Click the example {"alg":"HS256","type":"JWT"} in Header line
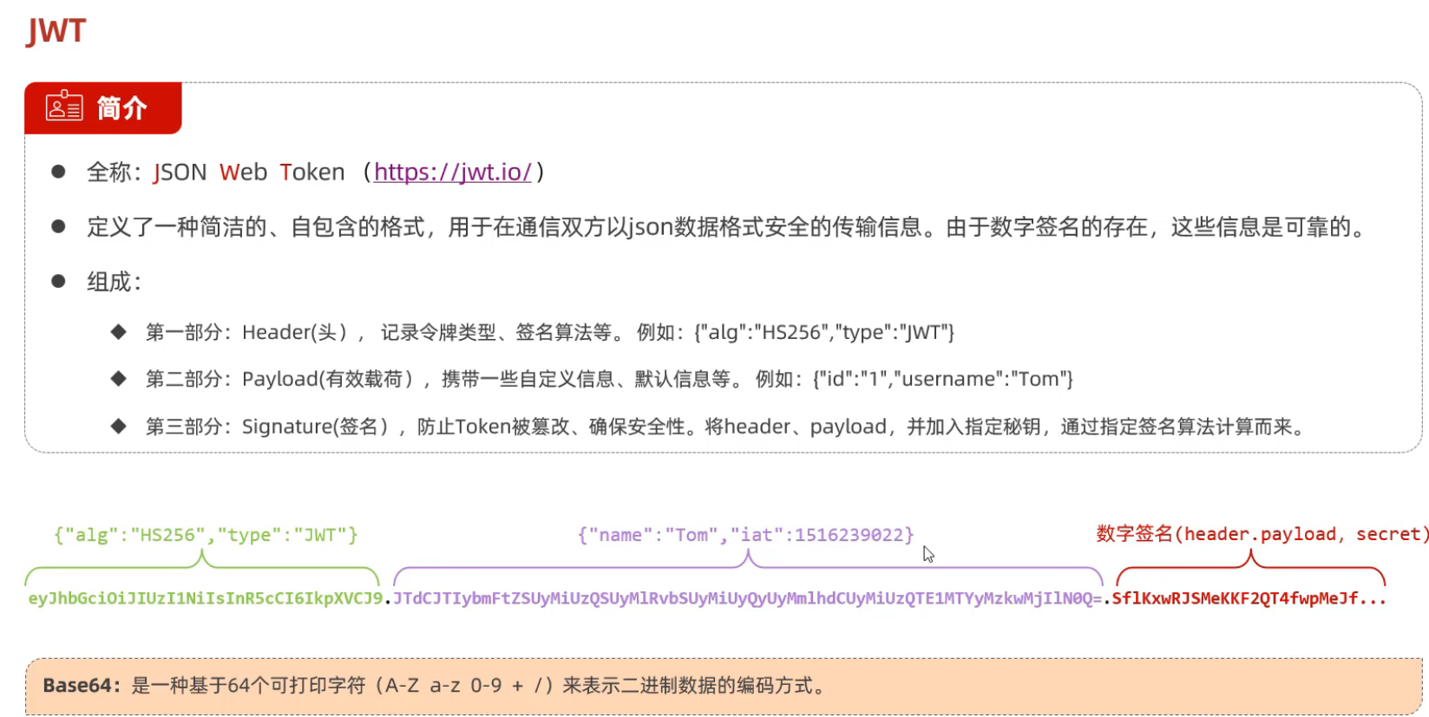Screen dimensions: 1429x717 [824, 332]
